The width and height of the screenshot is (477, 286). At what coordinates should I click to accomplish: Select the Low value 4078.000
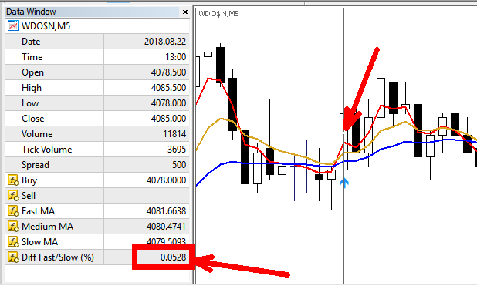(x=168, y=103)
